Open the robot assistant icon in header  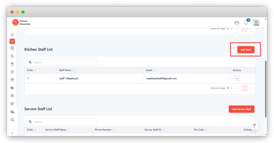pyautogui.click(x=236, y=23)
